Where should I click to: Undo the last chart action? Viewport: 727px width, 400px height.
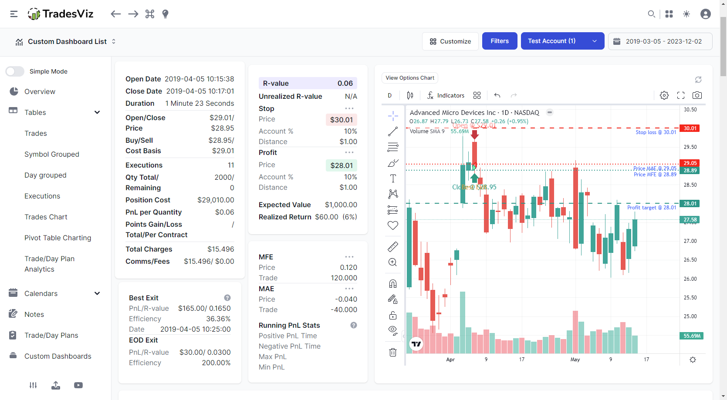pyautogui.click(x=497, y=95)
